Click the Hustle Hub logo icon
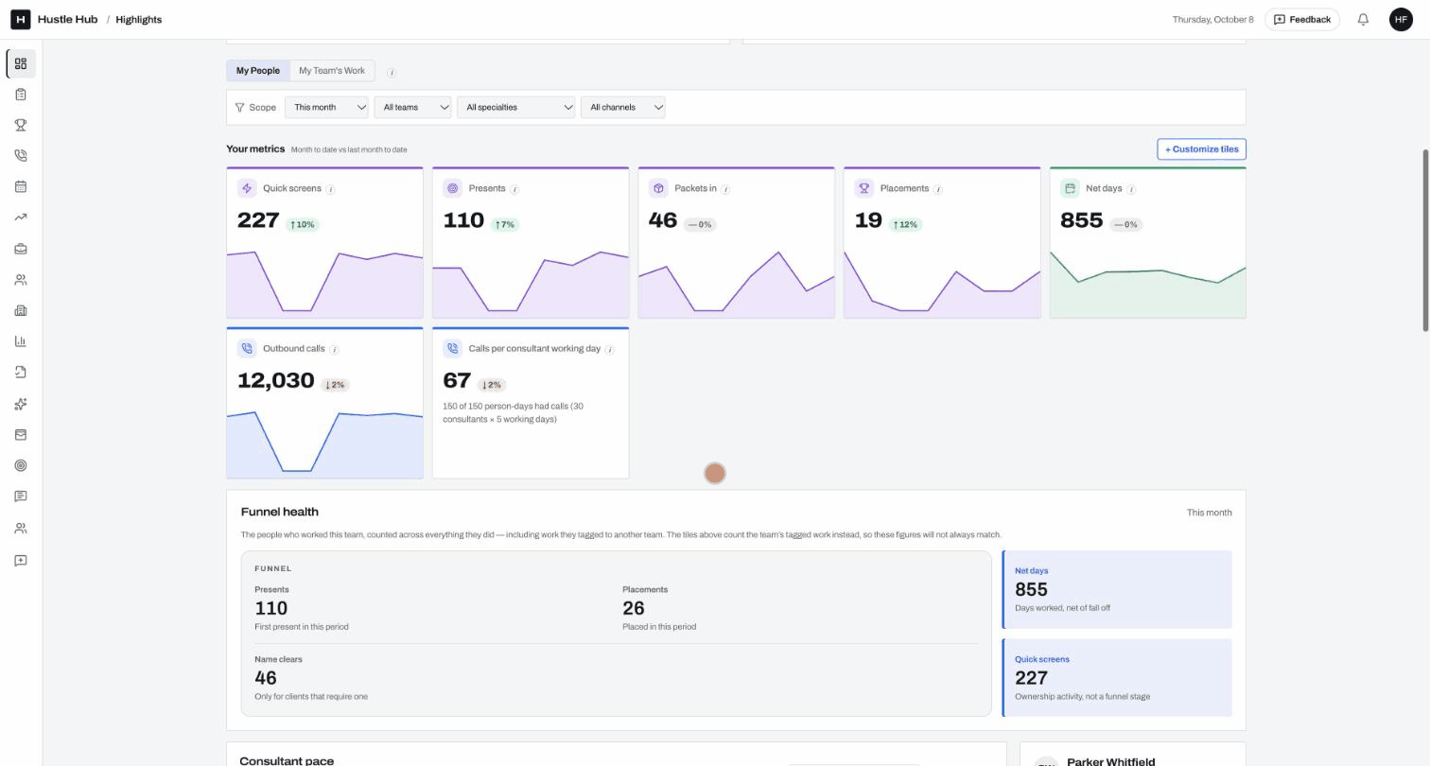The image size is (1430, 766). pos(20,19)
